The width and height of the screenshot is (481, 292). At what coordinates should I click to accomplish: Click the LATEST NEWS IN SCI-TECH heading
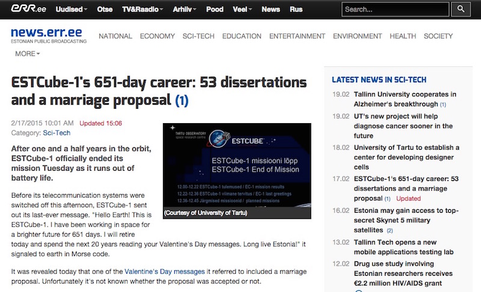(x=379, y=80)
